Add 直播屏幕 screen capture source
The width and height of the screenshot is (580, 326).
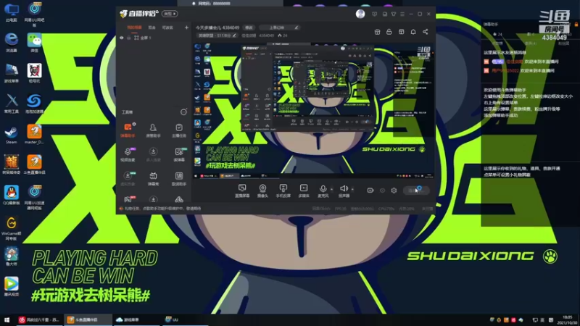pos(242,191)
